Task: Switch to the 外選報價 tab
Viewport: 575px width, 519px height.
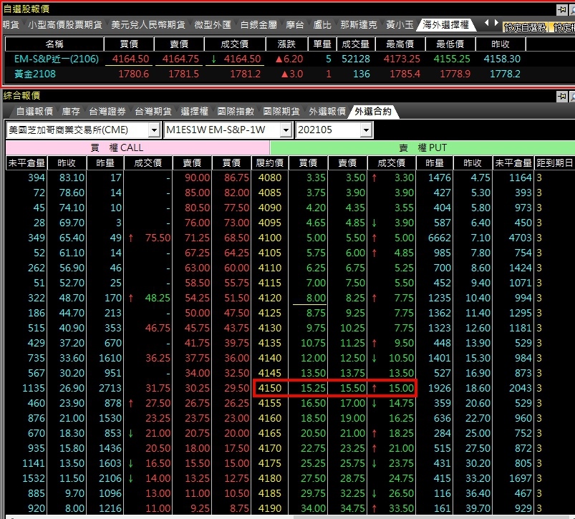Action: 327,111
